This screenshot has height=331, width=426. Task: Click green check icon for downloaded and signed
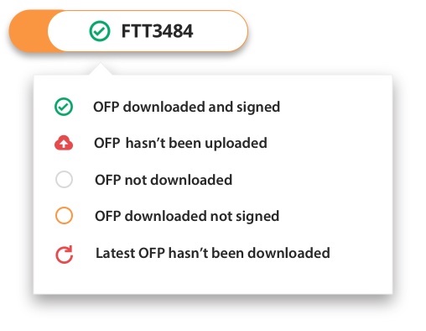point(64,107)
